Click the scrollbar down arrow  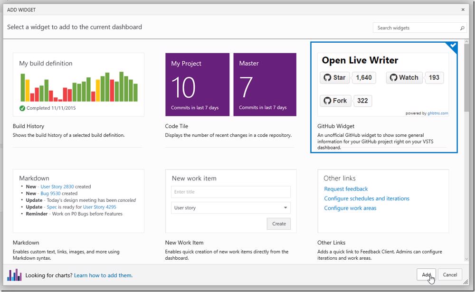(466, 259)
